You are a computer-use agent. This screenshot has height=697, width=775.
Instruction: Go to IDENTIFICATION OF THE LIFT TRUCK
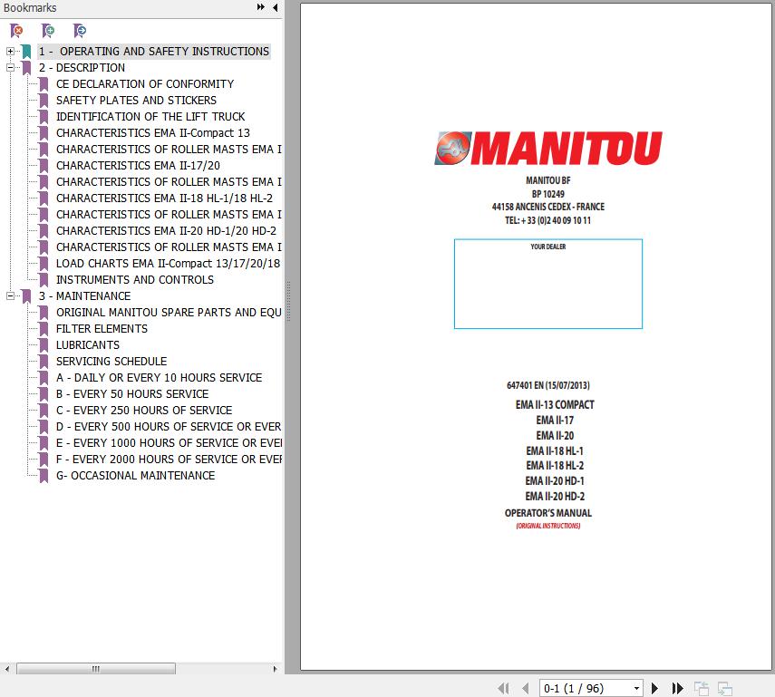pos(150,117)
